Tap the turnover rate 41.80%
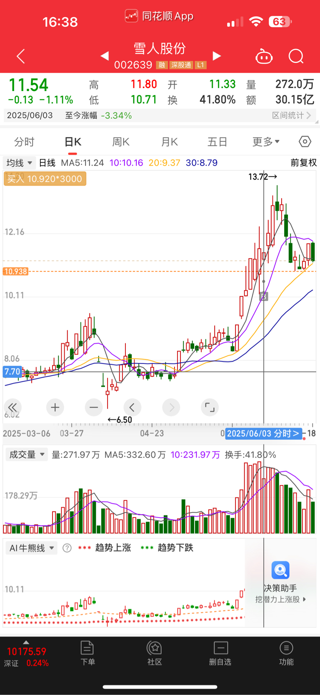The width and height of the screenshot is (320, 695). pos(217,100)
